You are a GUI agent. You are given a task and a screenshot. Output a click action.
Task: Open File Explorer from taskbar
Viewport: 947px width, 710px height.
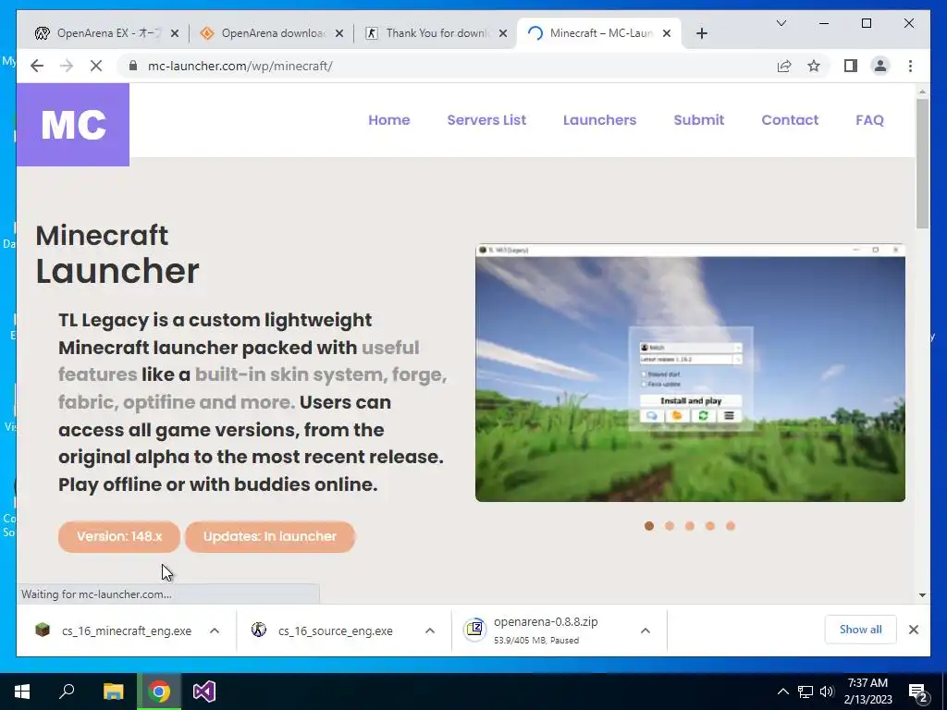click(113, 692)
